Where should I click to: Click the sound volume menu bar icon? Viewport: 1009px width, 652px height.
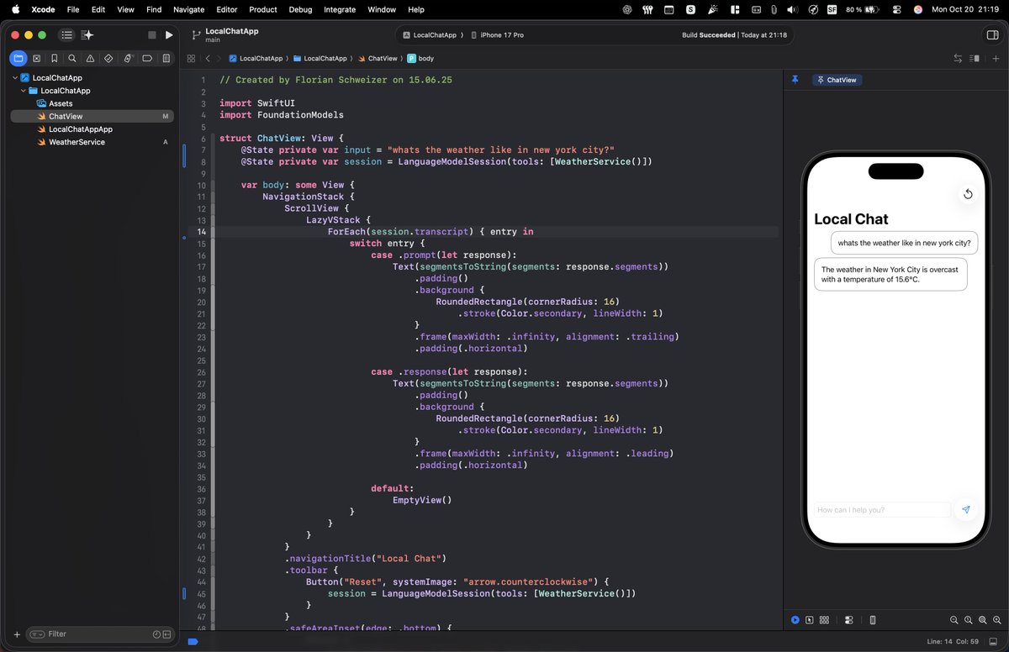click(x=792, y=9)
